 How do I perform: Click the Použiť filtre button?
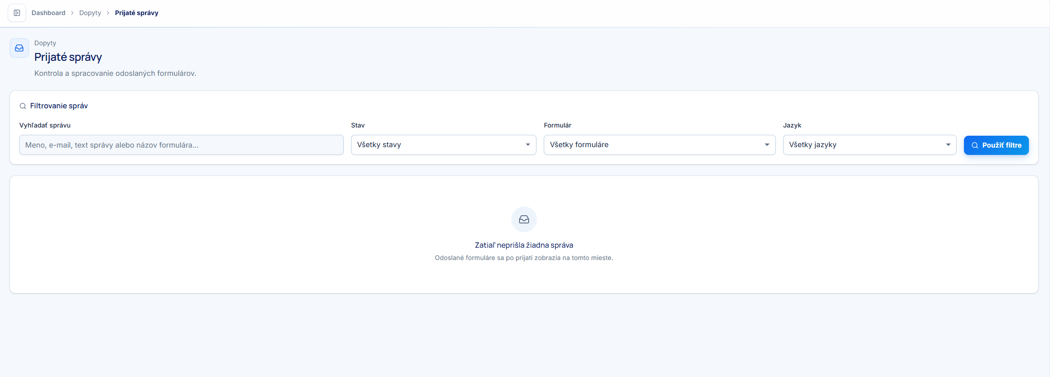(x=996, y=145)
